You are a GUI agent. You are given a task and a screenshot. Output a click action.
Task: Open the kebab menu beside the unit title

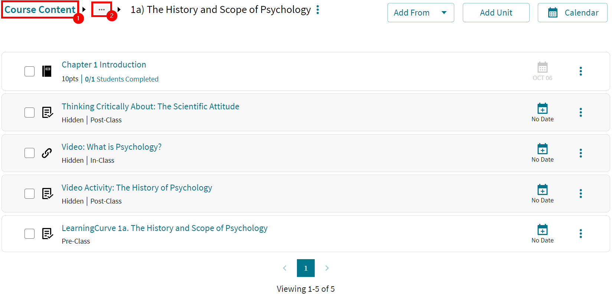click(x=318, y=10)
